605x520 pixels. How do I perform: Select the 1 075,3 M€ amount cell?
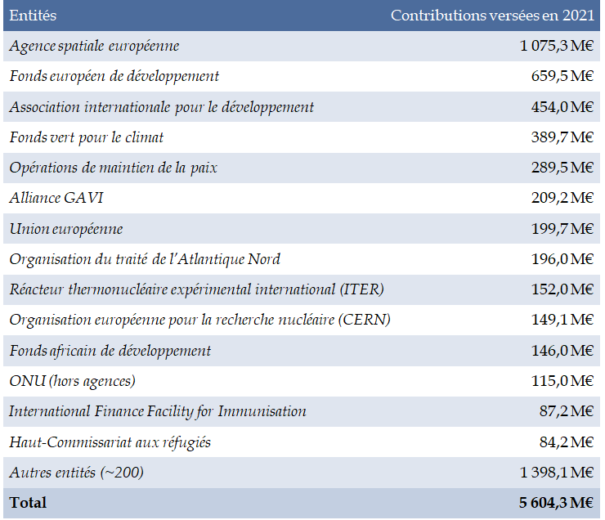click(556, 46)
